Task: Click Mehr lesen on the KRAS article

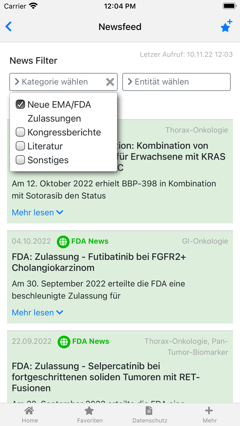Action: (x=38, y=212)
